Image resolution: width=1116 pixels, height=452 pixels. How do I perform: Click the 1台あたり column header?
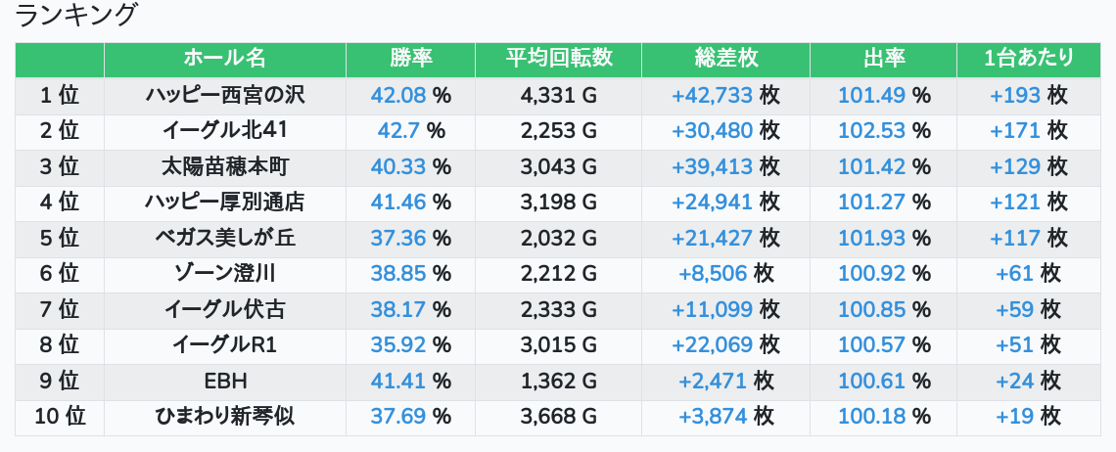[1028, 59]
